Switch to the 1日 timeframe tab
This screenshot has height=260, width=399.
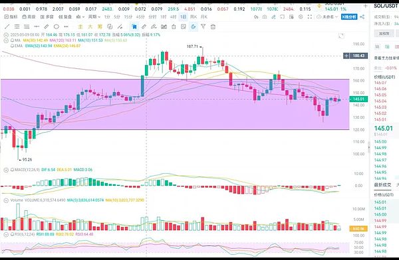click(x=184, y=17)
